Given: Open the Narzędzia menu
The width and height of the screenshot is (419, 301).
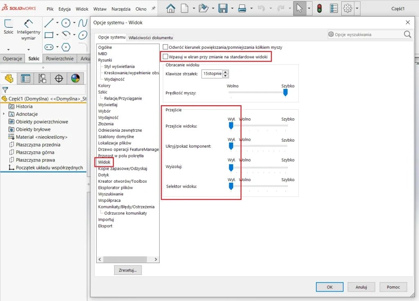Looking at the screenshot, I should [x=121, y=9].
